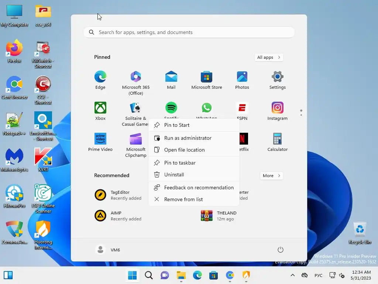Launch Instagram pinned app
Screen dimensions: 378x284
point(278,111)
